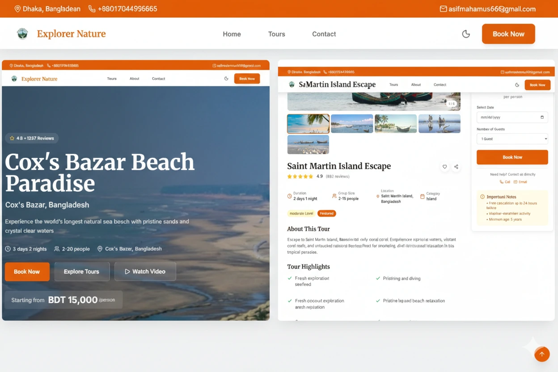Click the scroll-to-top arrow button

[x=542, y=354]
